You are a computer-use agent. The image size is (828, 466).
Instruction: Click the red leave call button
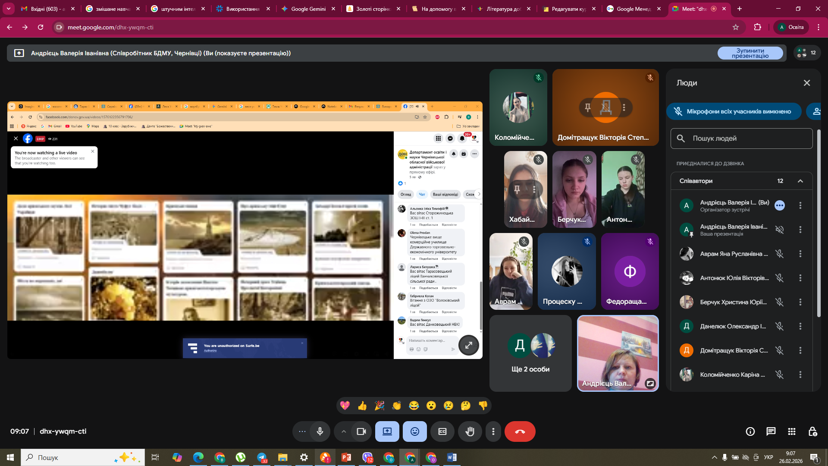(x=520, y=431)
